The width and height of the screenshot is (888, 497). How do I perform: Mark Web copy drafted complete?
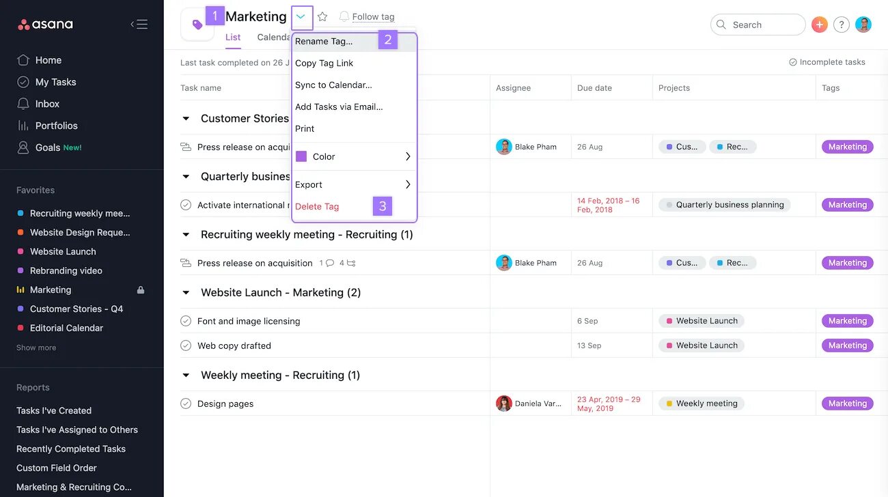pyautogui.click(x=185, y=345)
